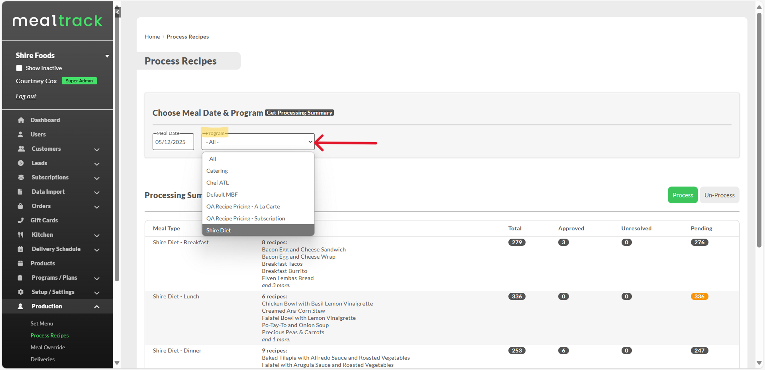This screenshot has width=765, height=370.
Task: Choose Catering in the program list
Action: 217,171
